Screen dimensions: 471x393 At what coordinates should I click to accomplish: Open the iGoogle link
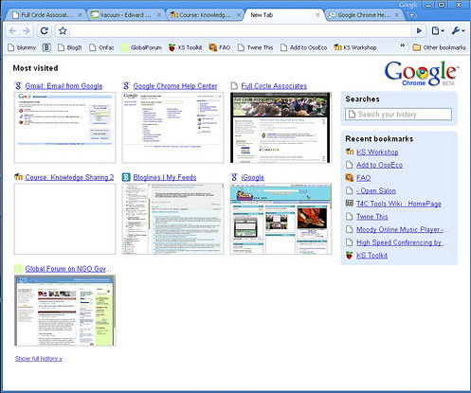point(252,177)
